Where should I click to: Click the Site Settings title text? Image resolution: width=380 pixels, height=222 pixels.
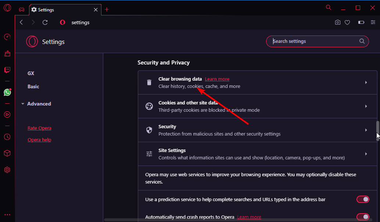[x=172, y=150]
